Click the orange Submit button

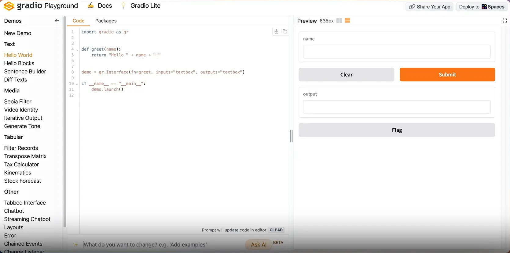point(447,75)
